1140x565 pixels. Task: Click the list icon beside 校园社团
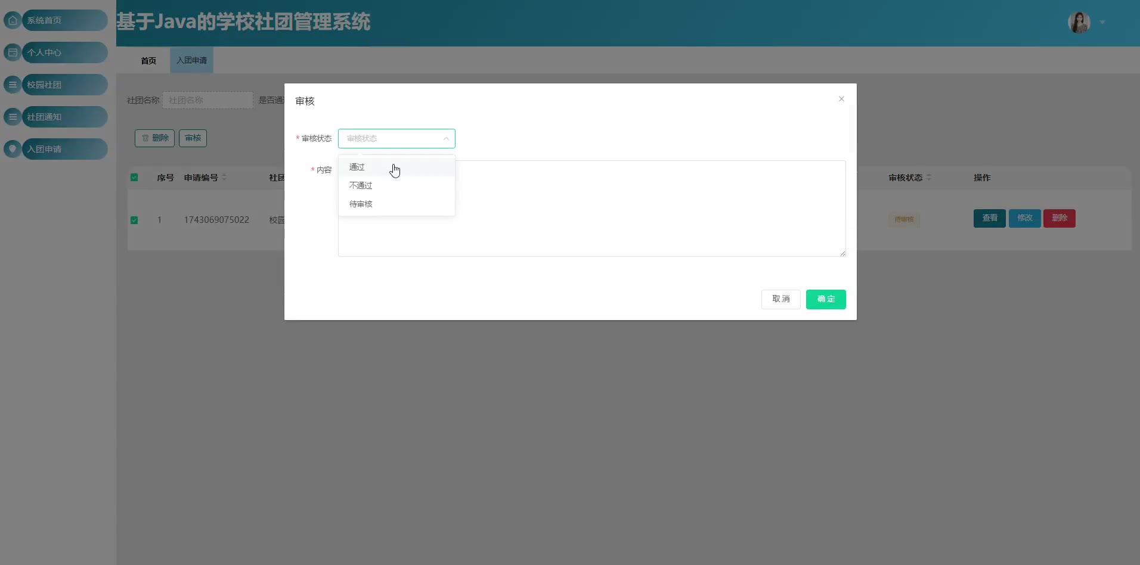pyautogui.click(x=13, y=85)
